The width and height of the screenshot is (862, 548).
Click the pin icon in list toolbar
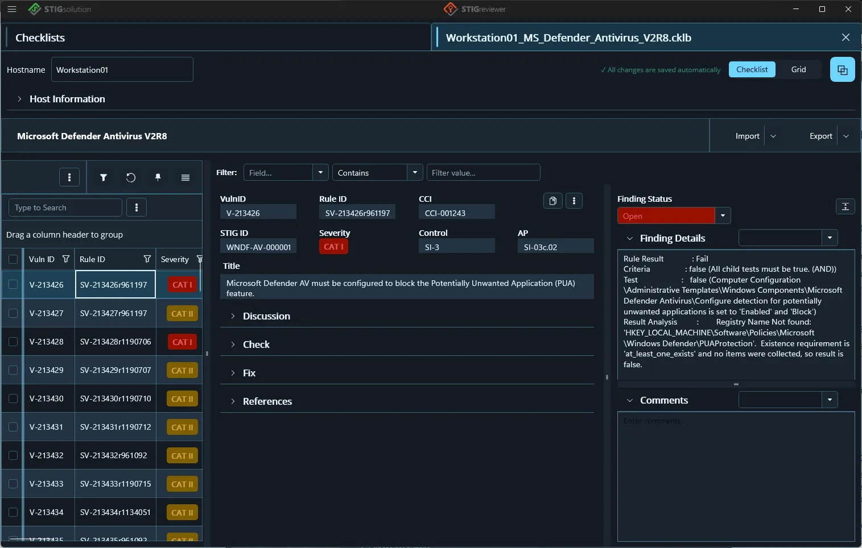pyautogui.click(x=158, y=177)
